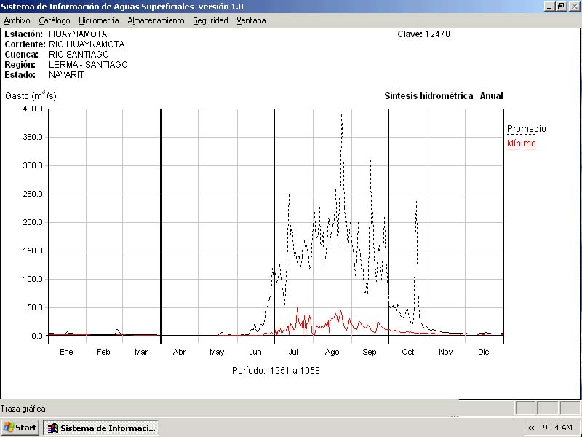The height and width of the screenshot is (437, 582).
Task: Click the 9:04 AM tray clock
Action: coord(557,428)
